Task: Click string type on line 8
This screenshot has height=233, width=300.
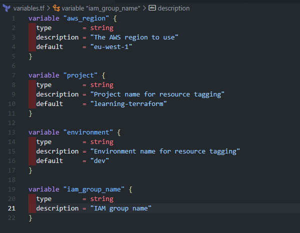Action: tap(102, 85)
